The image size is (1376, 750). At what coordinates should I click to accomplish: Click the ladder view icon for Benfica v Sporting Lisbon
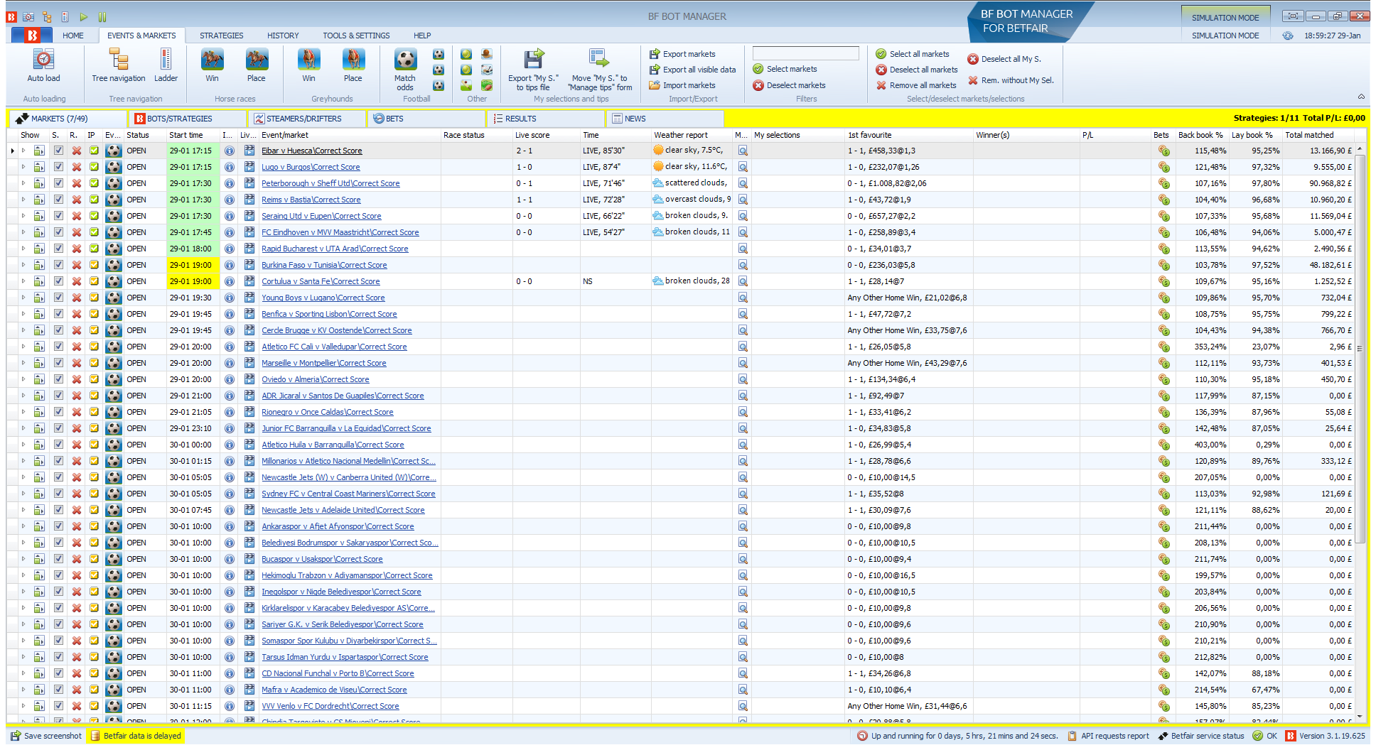[39, 314]
